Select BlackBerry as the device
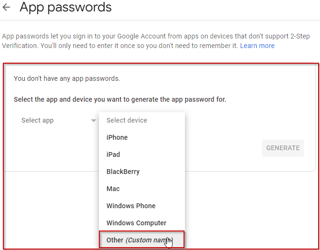Viewport: 320px width, 250px height. click(123, 172)
